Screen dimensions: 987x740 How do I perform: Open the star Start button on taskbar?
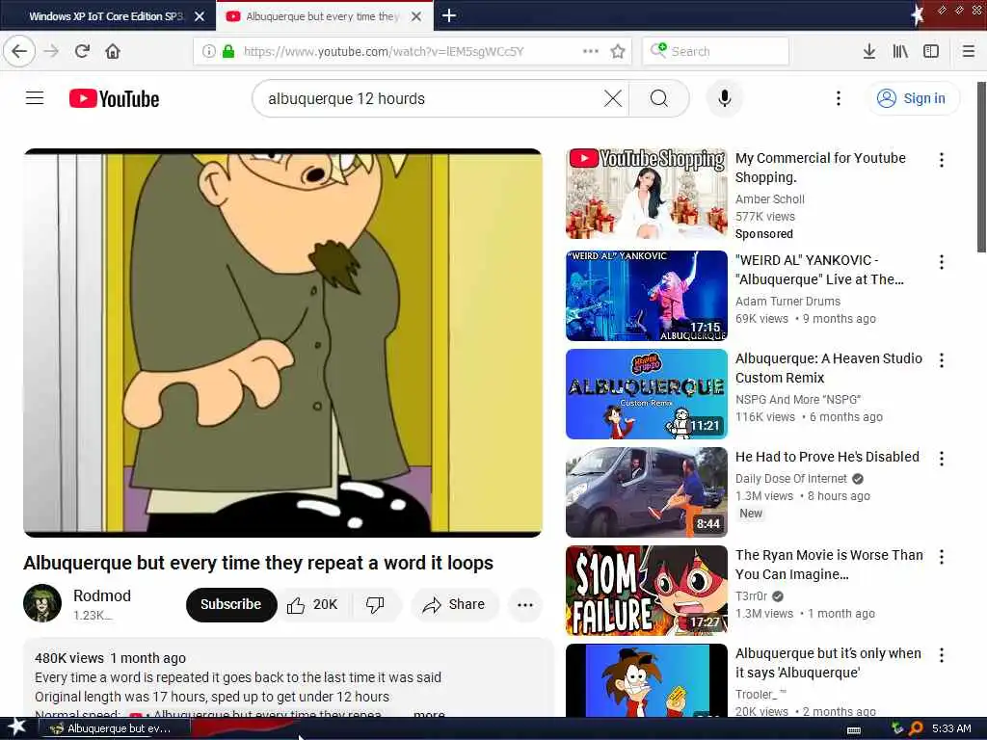pyautogui.click(x=17, y=727)
